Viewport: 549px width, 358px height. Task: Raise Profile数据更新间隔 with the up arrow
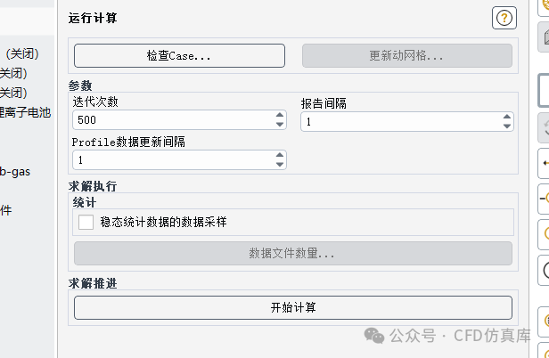[x=280, y=155]
